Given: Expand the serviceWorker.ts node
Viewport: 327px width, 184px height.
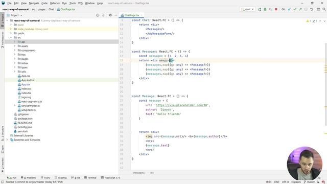Looking at the screenshot, I should [15, 106].
